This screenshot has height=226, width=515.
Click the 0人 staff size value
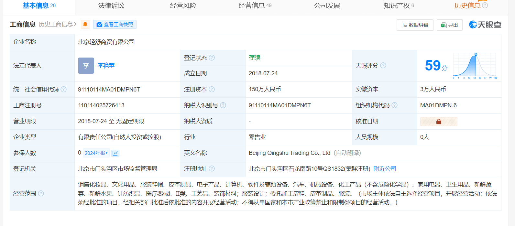(x=425, y=137)
